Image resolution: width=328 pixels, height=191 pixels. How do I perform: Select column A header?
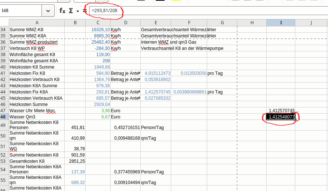click(x=37, y=22)
